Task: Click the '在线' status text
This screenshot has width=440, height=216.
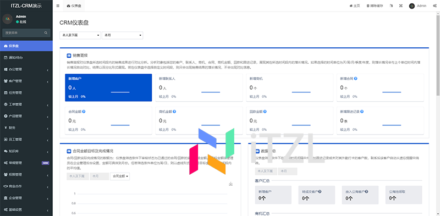Action: point(23,21)
